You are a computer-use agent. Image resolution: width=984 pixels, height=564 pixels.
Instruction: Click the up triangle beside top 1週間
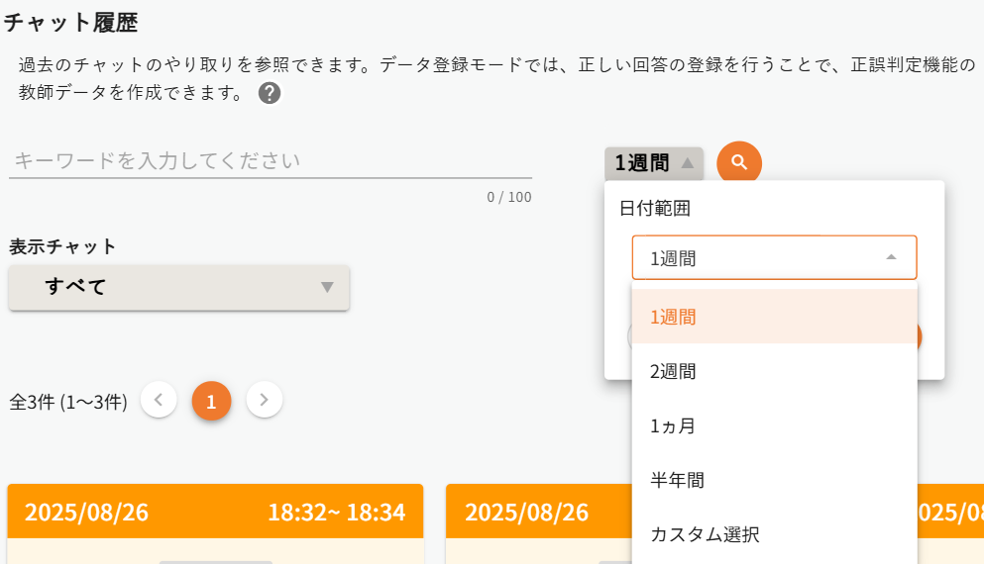click(x=688, y=162)
